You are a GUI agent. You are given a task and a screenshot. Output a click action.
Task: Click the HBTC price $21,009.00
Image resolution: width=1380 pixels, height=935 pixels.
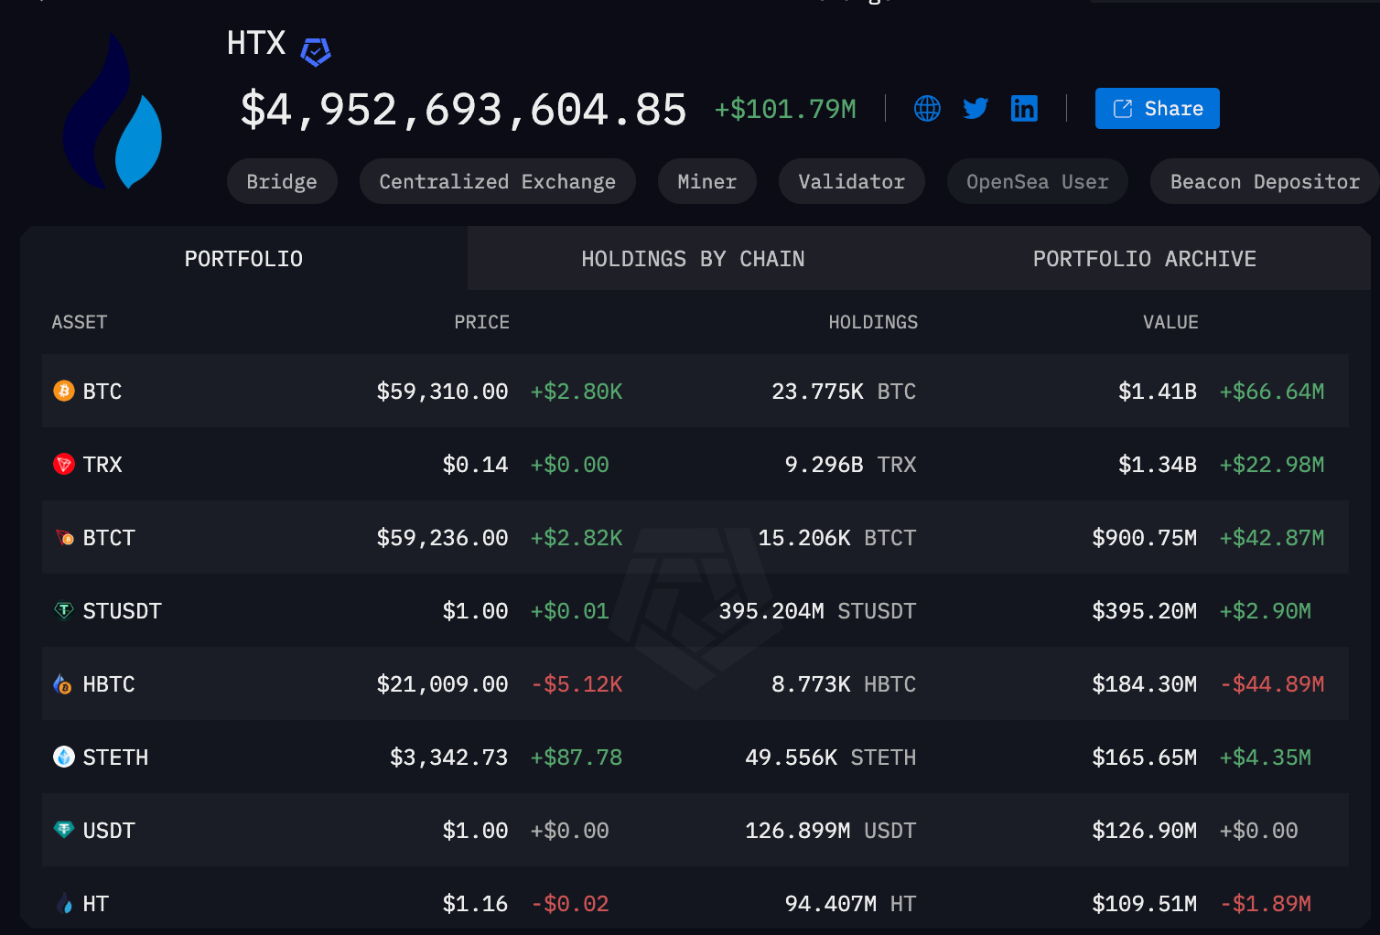tap(443, 684)
